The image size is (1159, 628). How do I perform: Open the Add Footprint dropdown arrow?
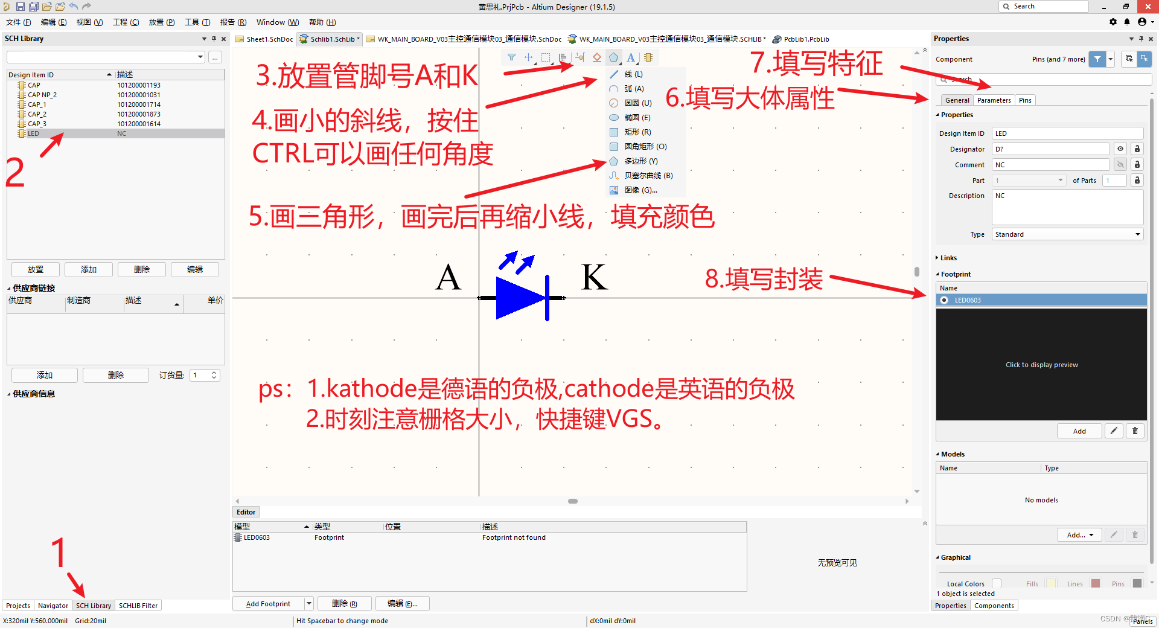pos(308,603)
